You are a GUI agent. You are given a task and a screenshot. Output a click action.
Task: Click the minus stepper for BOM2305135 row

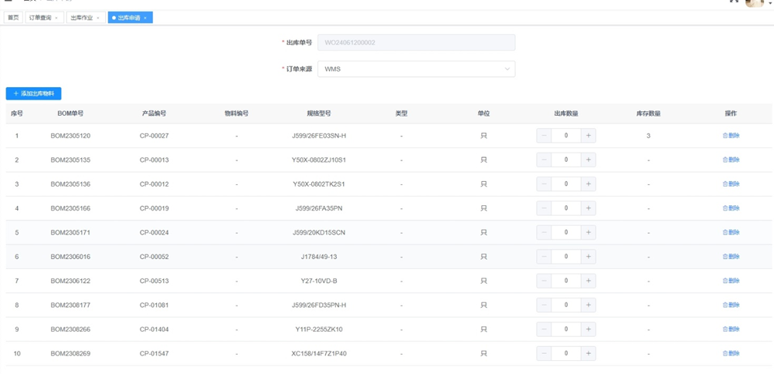tap(544, 160)
